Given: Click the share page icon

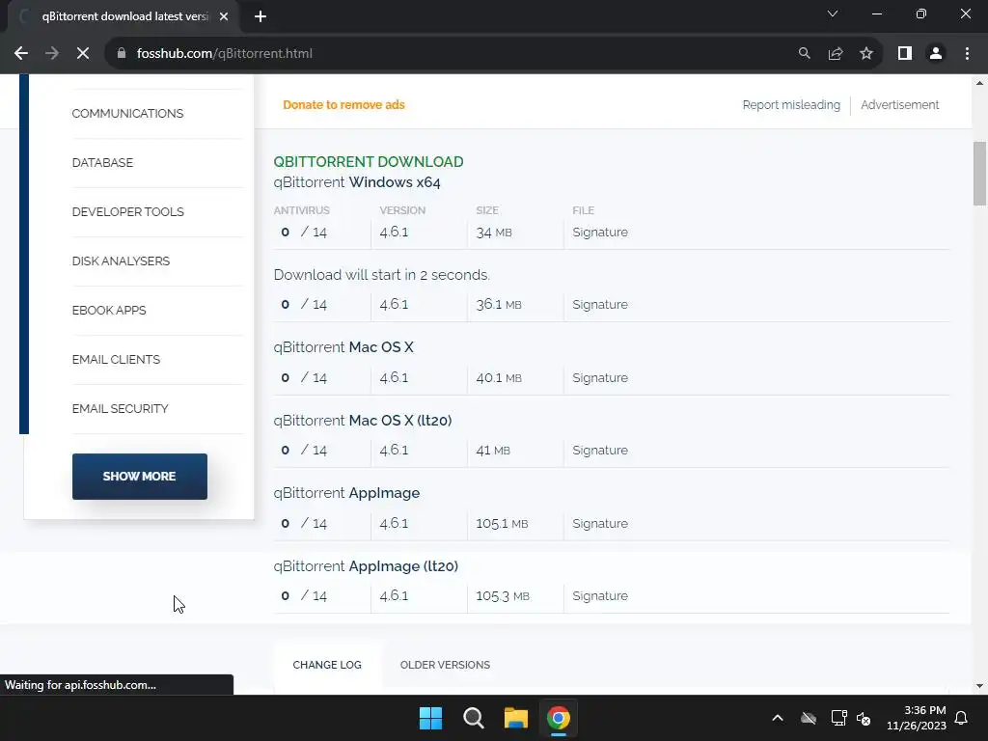Looking at the screenshot, I should (x=836, y=54).
